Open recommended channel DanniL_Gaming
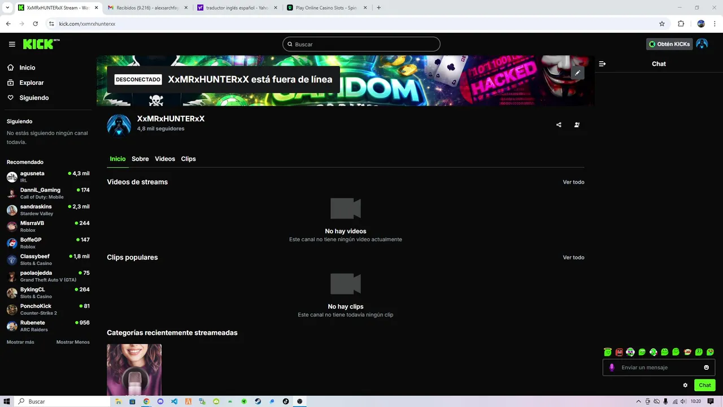 [48, 193]
